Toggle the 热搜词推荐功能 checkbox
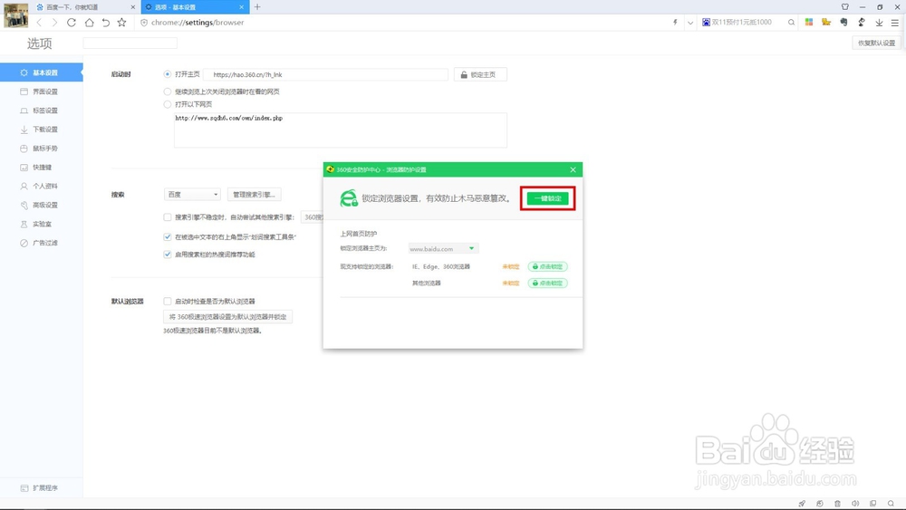Image resolution: width=906 pixels, height=510 pixels. click(x=167, y=255)
